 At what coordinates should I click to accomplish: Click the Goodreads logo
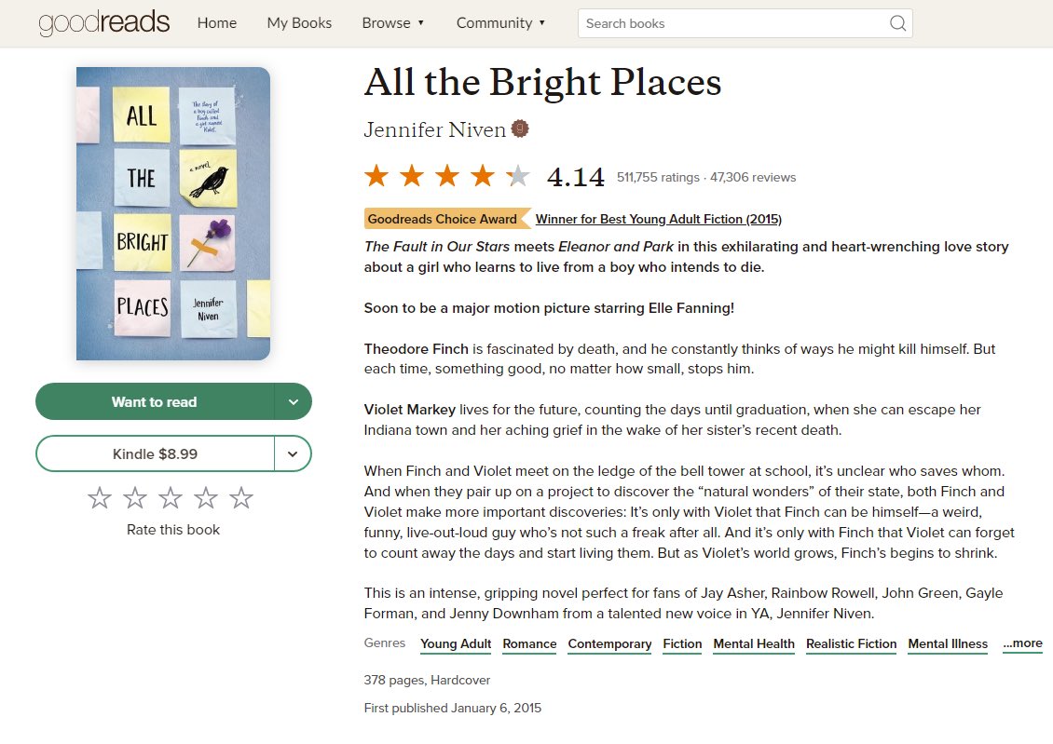coord(104,22)
